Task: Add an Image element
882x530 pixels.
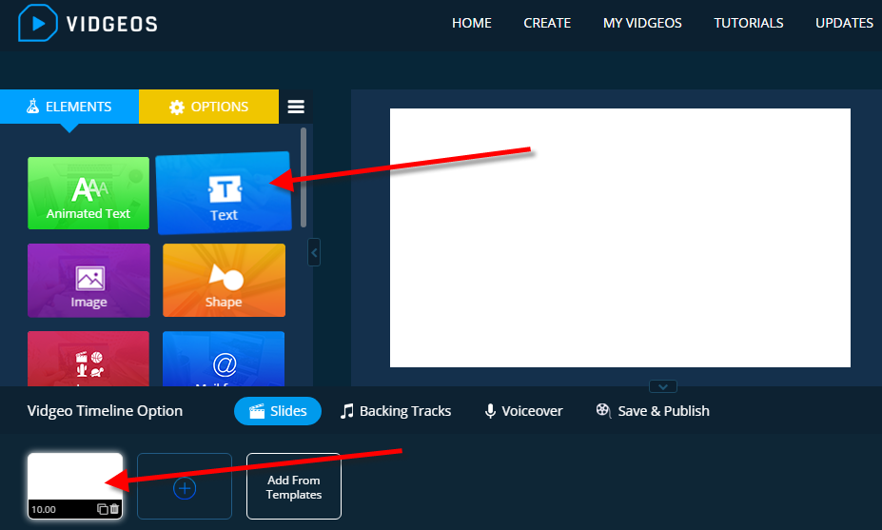Action: (88, 280)
